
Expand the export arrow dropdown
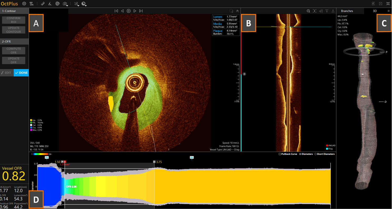[77, 4]
